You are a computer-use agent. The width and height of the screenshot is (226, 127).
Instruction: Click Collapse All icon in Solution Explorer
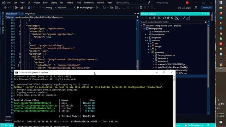click(x=168, y=18)
